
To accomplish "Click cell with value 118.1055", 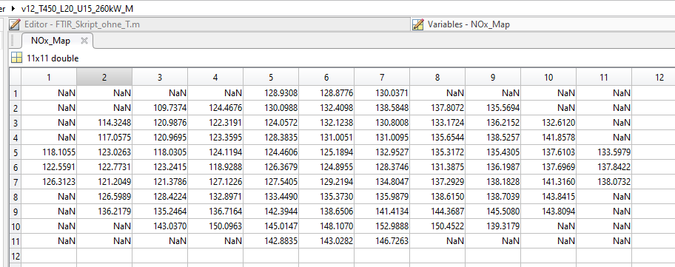I will pyautogui.click(x=49, y=152).
